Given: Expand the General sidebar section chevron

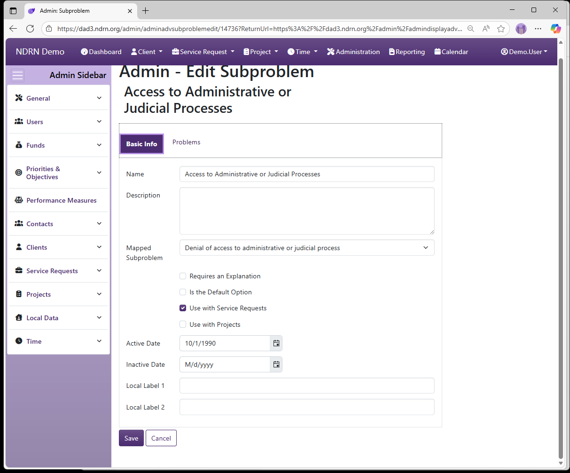Looking at the screenshot, I should point(99,98).
